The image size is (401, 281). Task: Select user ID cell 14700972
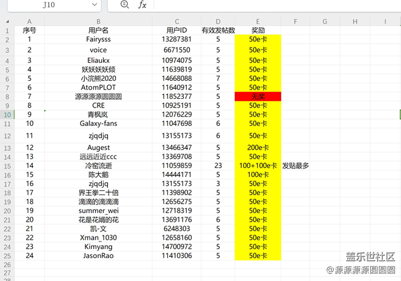(x=176, y=246)
